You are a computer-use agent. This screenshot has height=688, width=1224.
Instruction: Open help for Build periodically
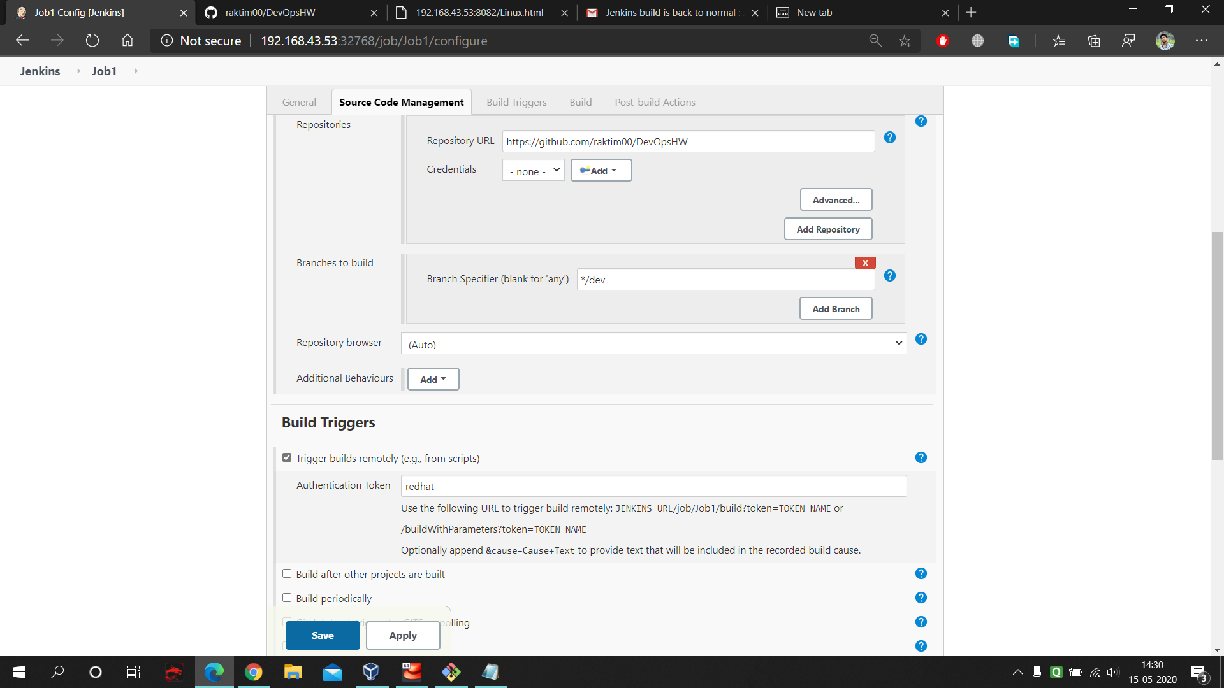click(921, 598)
